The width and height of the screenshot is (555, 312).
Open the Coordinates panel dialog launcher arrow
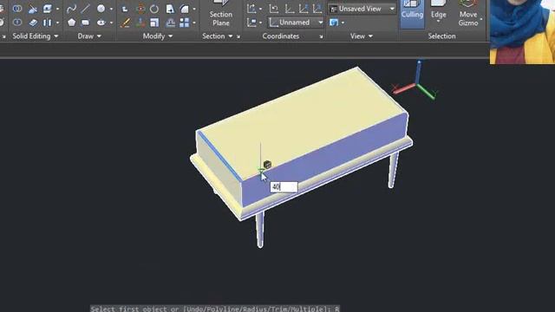321,36
